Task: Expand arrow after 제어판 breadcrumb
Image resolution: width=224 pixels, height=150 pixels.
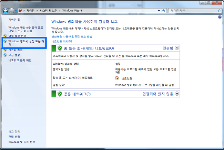Action: (37, 11)
